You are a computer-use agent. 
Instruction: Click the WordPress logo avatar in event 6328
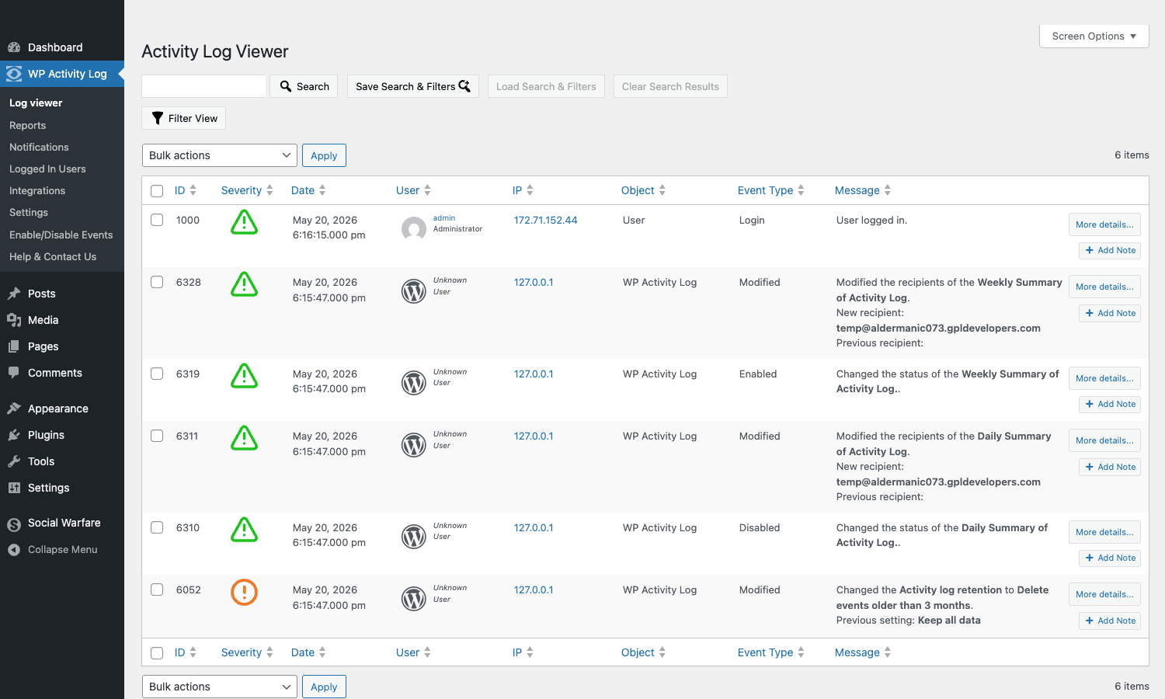(414, 291)
